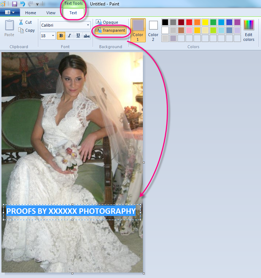
Task: Cut the selected text
Action: tap(26, 22)
